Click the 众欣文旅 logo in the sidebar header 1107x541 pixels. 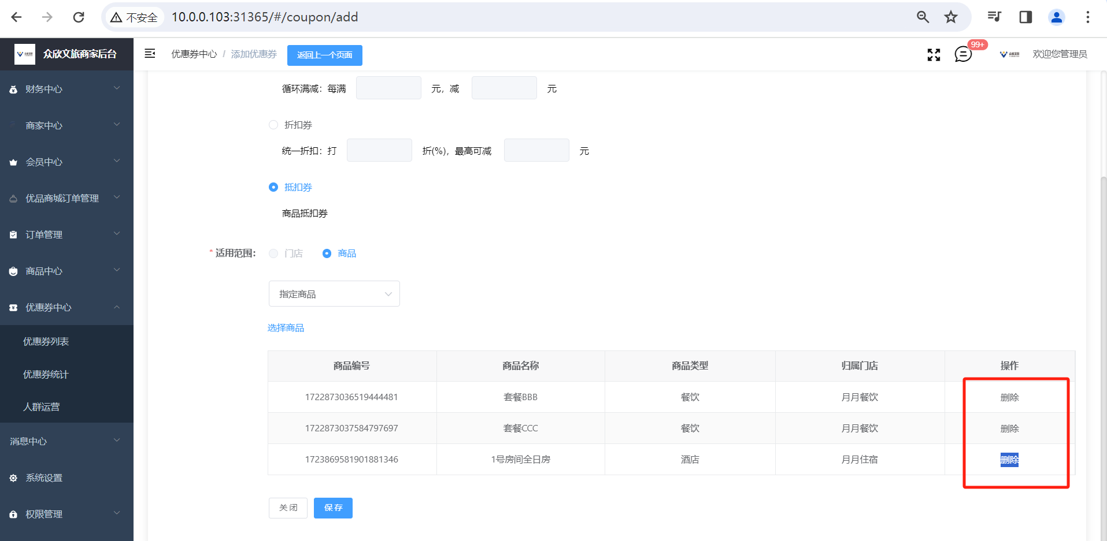click(x=25, y=54)
